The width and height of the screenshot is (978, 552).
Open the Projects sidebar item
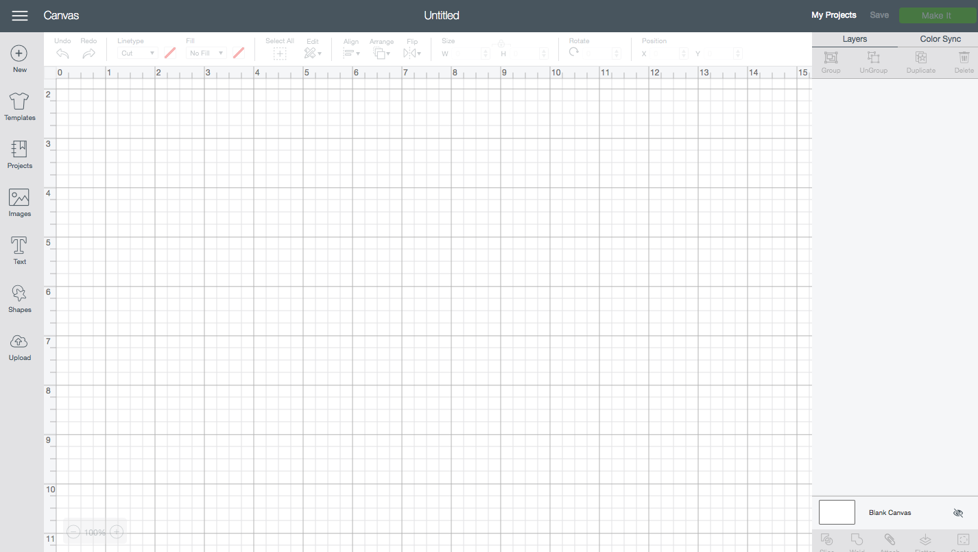(20, 155)
